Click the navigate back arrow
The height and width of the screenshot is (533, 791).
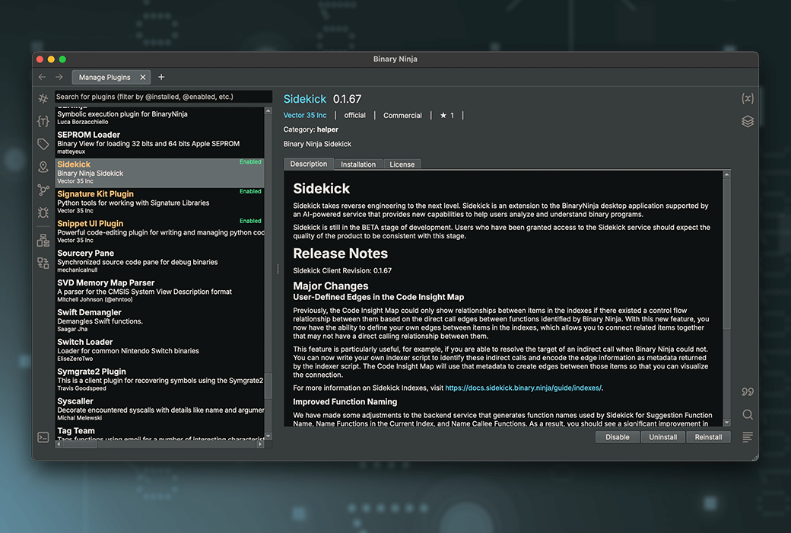coord(43,77)
